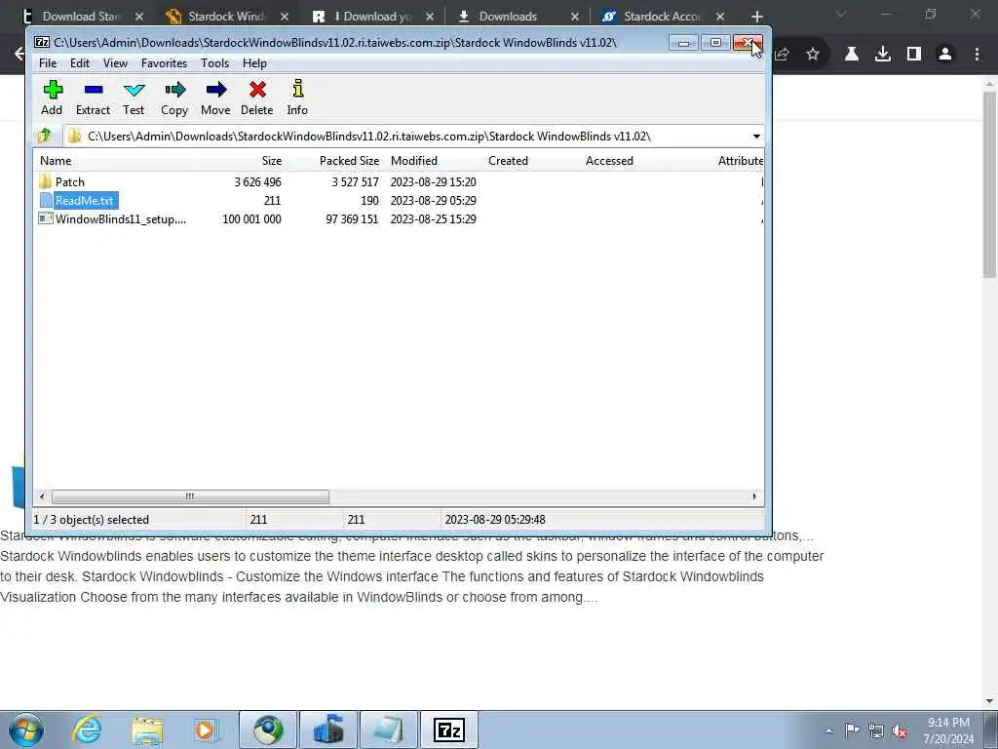This screenshot has width=998, height=749.
Task: Switch to the Stardock Account browser tab
Action: pos(662,17)
